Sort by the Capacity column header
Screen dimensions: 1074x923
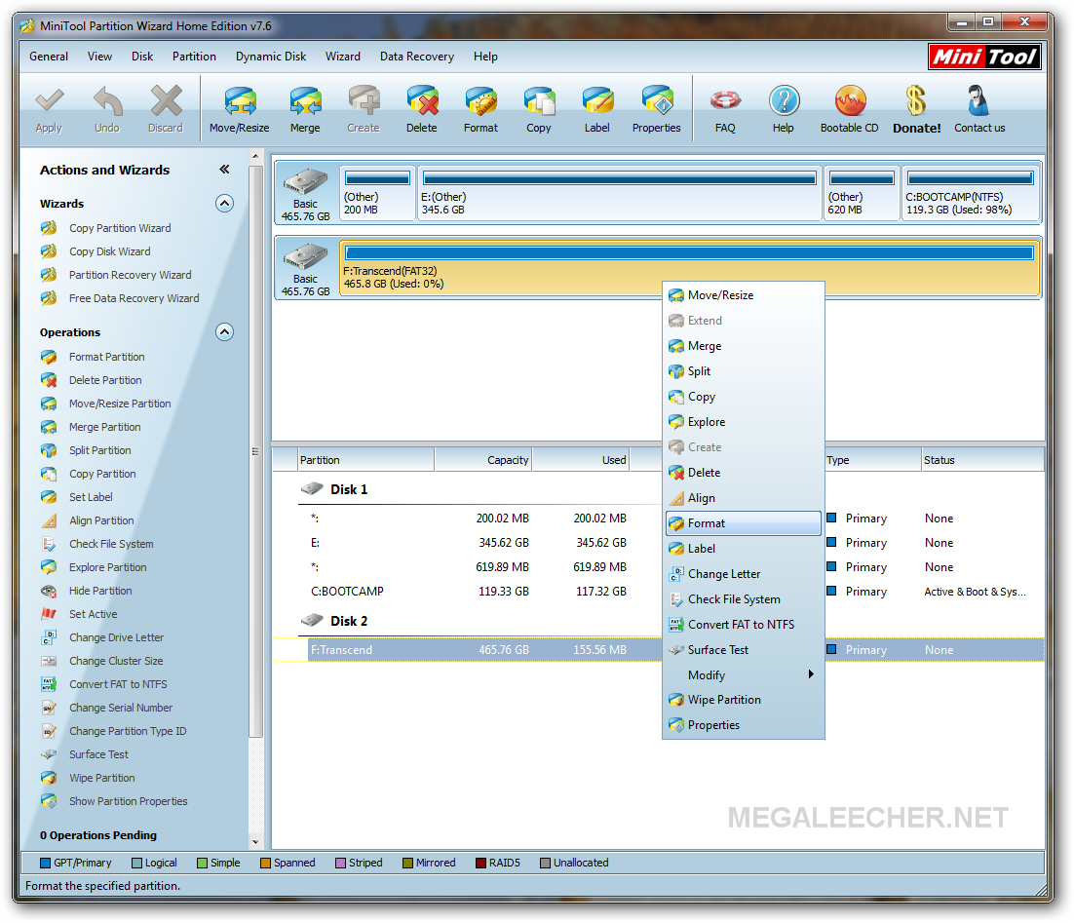[482, 460]
